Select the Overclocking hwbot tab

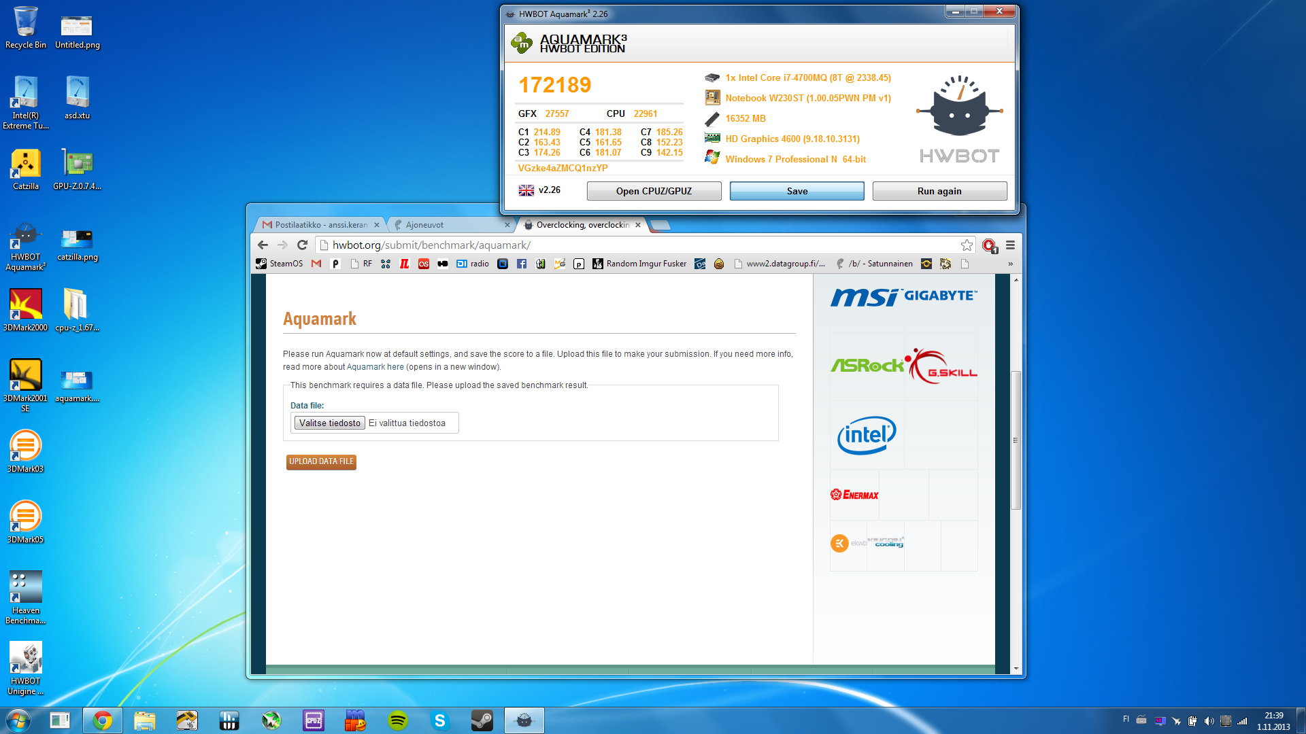tap(582, 225)
